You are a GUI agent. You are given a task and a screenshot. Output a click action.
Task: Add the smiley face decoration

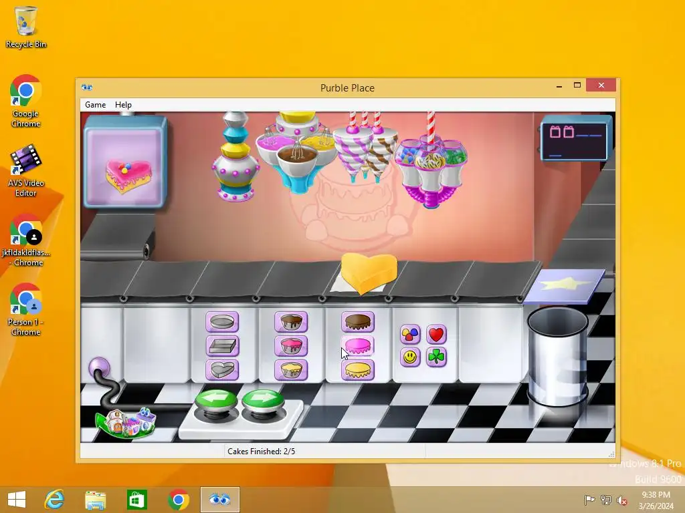410,357
